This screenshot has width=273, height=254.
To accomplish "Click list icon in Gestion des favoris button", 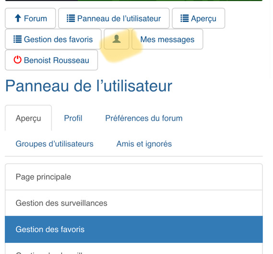I will (x=18, y=39).
